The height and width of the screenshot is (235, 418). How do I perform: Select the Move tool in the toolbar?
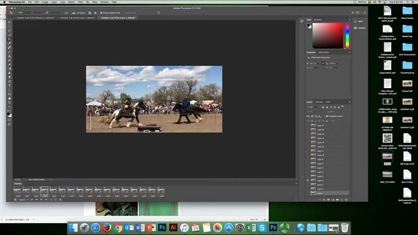(x=9, y=22)
